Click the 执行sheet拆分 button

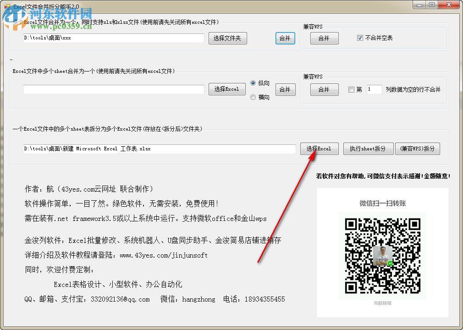point(368,149)
